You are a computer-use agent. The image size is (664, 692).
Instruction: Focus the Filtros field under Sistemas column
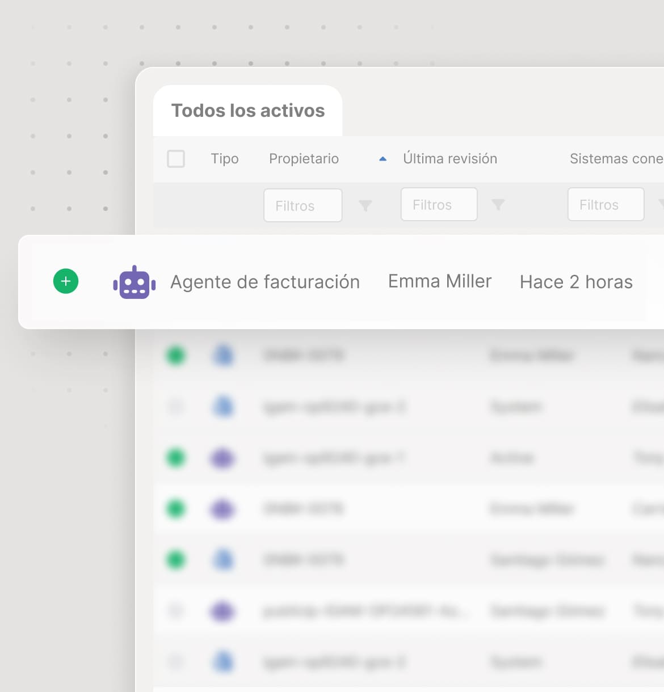pos(606,205)
